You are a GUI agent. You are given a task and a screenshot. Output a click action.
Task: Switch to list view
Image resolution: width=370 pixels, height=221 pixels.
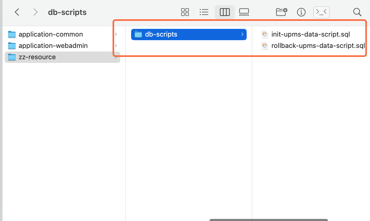tap(204, 12)
